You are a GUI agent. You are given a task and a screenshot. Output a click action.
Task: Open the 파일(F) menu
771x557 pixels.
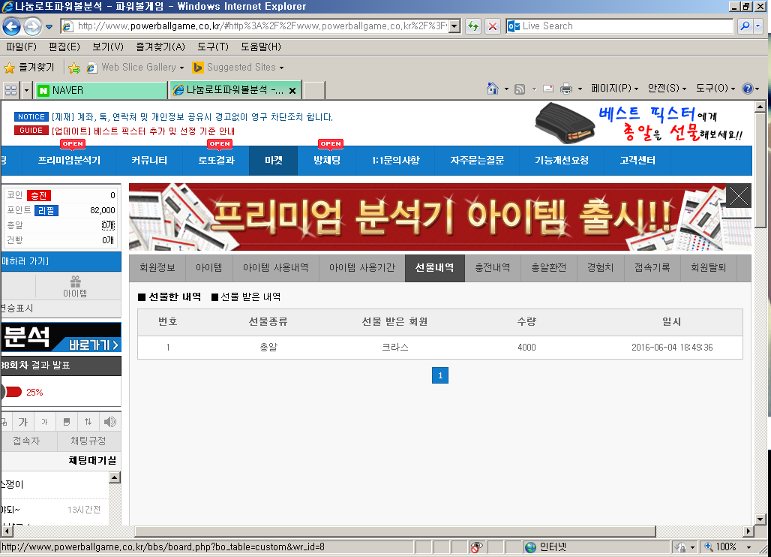[21, 47]
